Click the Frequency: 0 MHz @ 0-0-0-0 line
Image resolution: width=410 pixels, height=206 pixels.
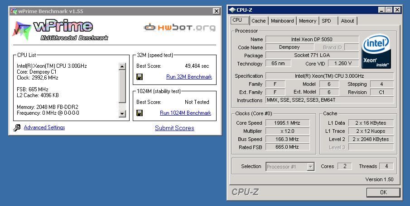coord(48,113)
